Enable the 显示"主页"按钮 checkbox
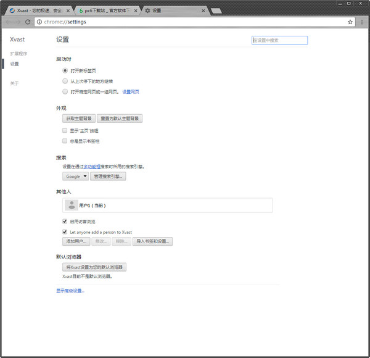This screenshot has height=358, width=370. click(65, 131)
